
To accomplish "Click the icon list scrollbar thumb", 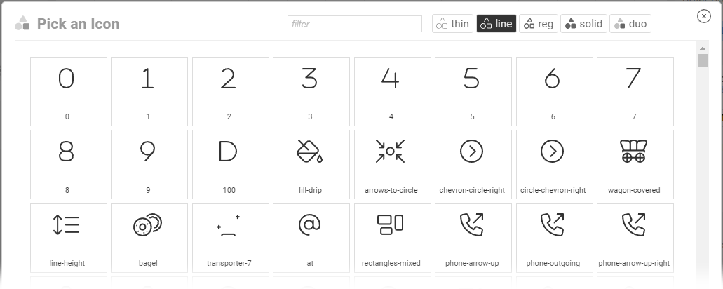I will (703, 60).
